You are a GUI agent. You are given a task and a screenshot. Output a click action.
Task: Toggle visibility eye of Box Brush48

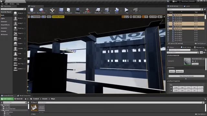(x=168, y=38)
